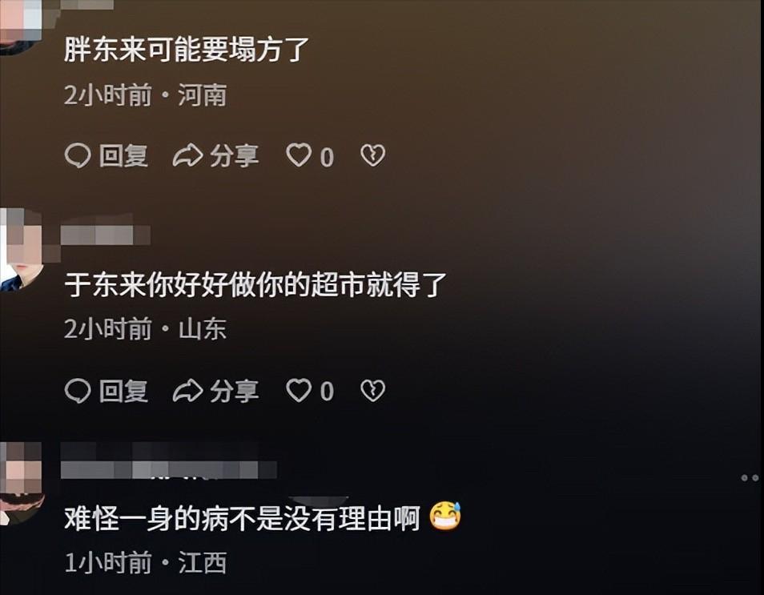The width and height of the screenshot is (764, 595).
Task: Like the Shandong comment with heart icon
Action: click(x=298, y=390)
